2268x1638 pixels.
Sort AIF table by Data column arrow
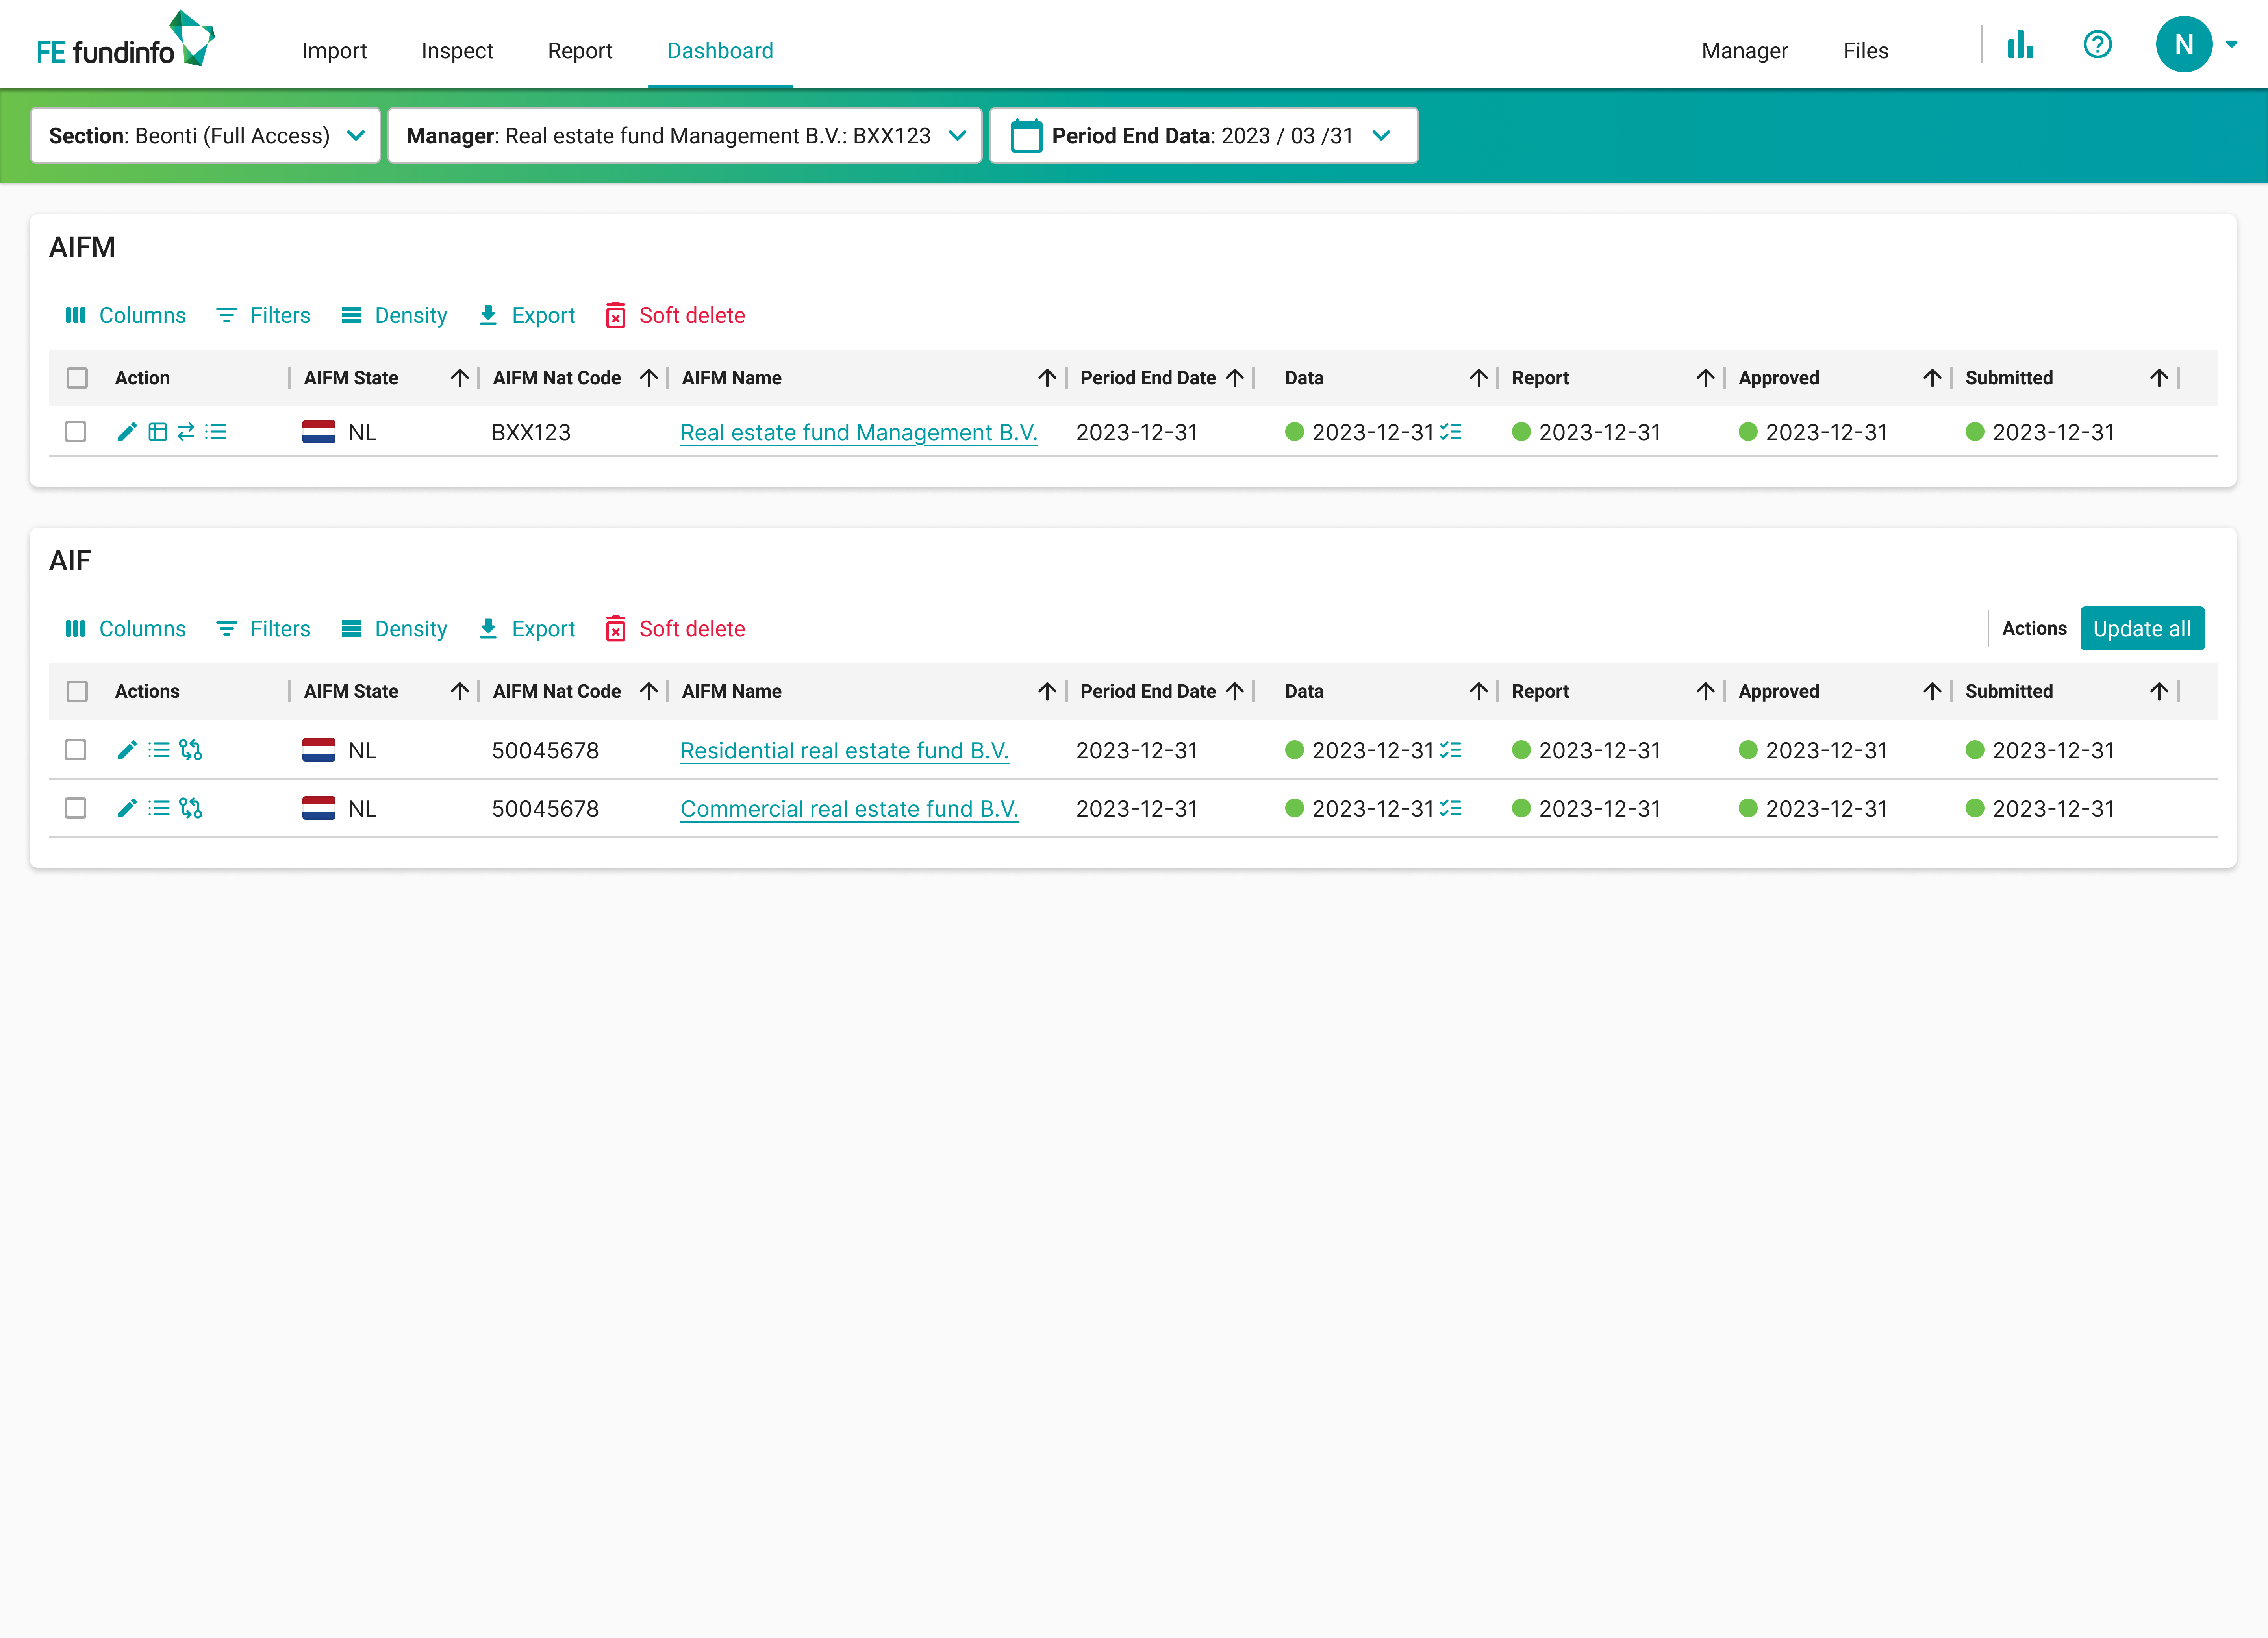(x=1479, y=691)
